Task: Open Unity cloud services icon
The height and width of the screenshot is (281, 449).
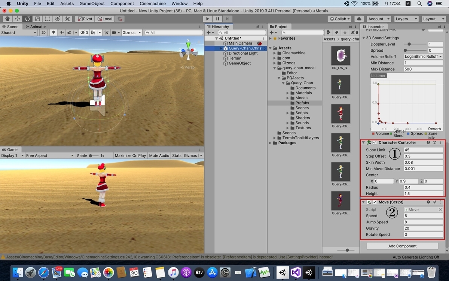Action: [x=359, y=19]
